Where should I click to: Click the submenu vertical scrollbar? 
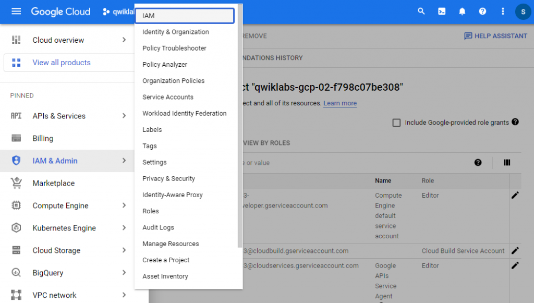(240, 126)
